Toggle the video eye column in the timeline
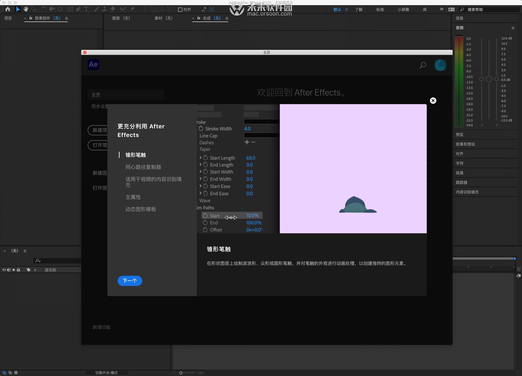 [4, 270]
